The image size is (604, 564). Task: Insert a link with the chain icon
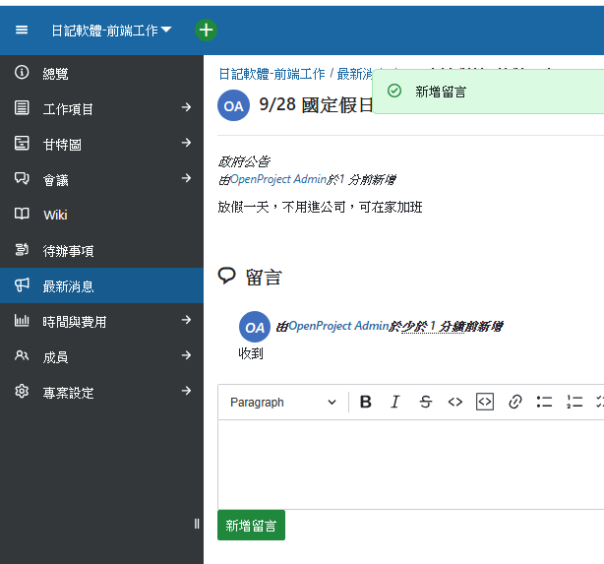click(515, 403)
